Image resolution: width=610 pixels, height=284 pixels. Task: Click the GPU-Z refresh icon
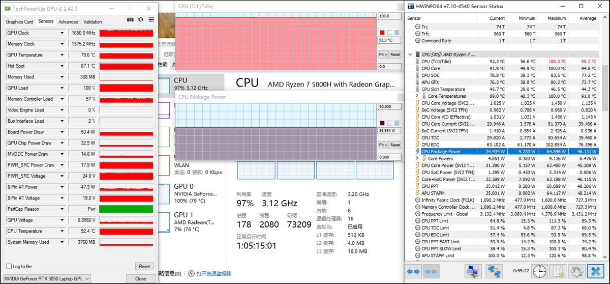click(141, 19)
